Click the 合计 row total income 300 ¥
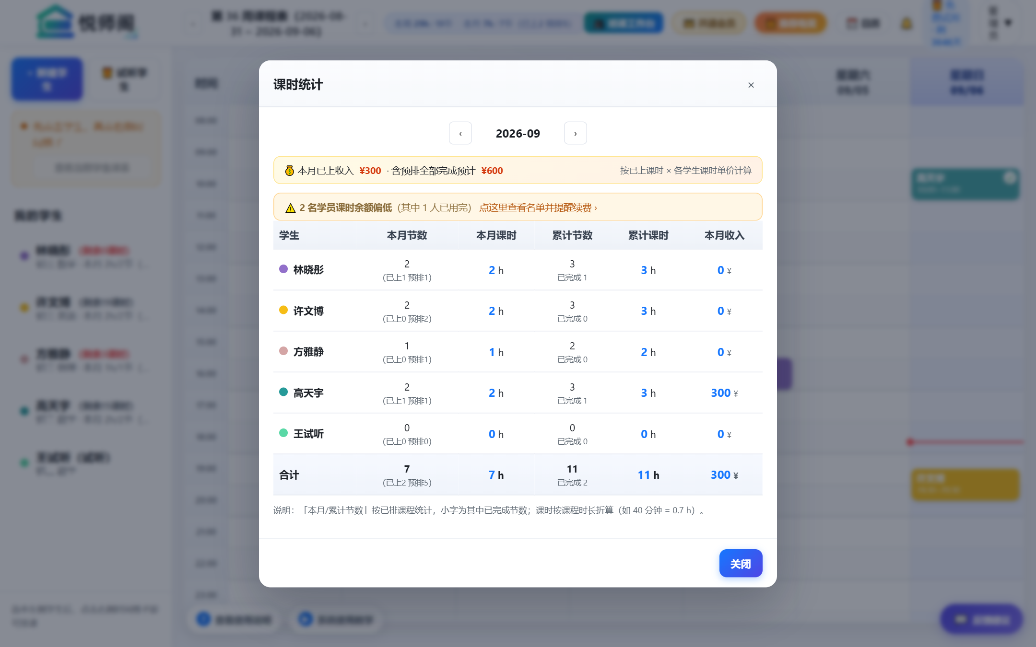 (724, 475)
